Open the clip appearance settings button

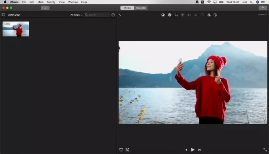[113, 15]
